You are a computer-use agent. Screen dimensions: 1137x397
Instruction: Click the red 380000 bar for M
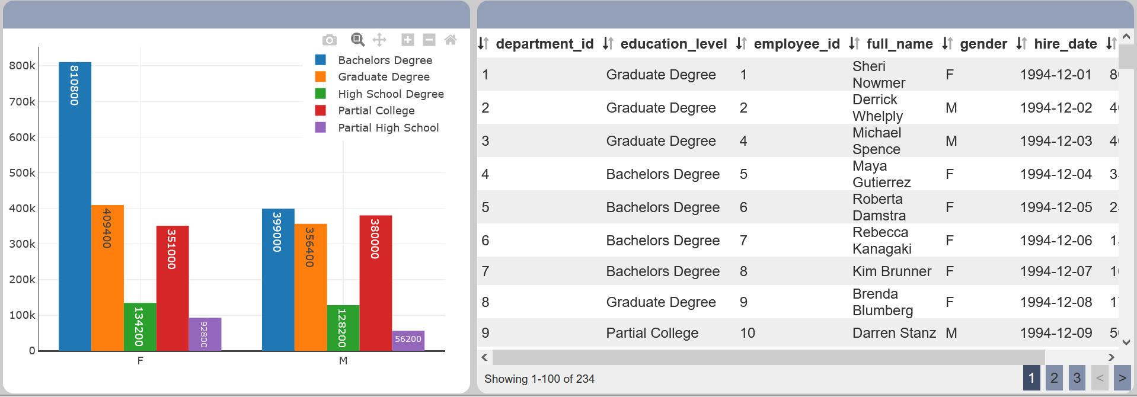pos(376,283)
